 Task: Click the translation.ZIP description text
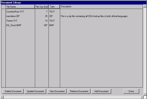(x=94, y=16)
